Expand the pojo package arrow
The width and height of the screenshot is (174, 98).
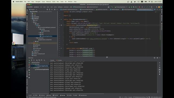pyautogui.click(x=38, y=33)
